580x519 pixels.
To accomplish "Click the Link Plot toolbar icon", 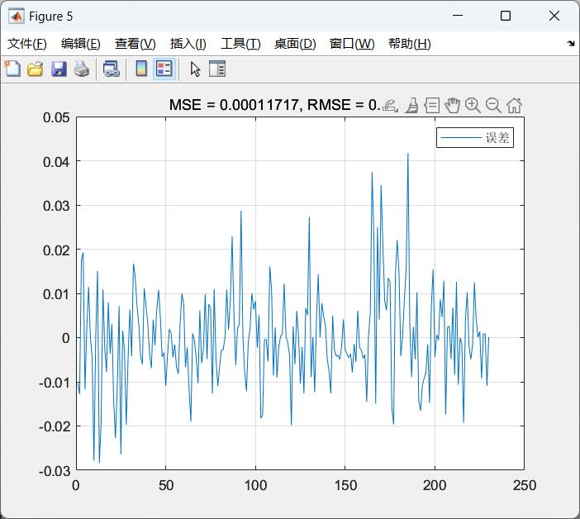I will [111, 69].
